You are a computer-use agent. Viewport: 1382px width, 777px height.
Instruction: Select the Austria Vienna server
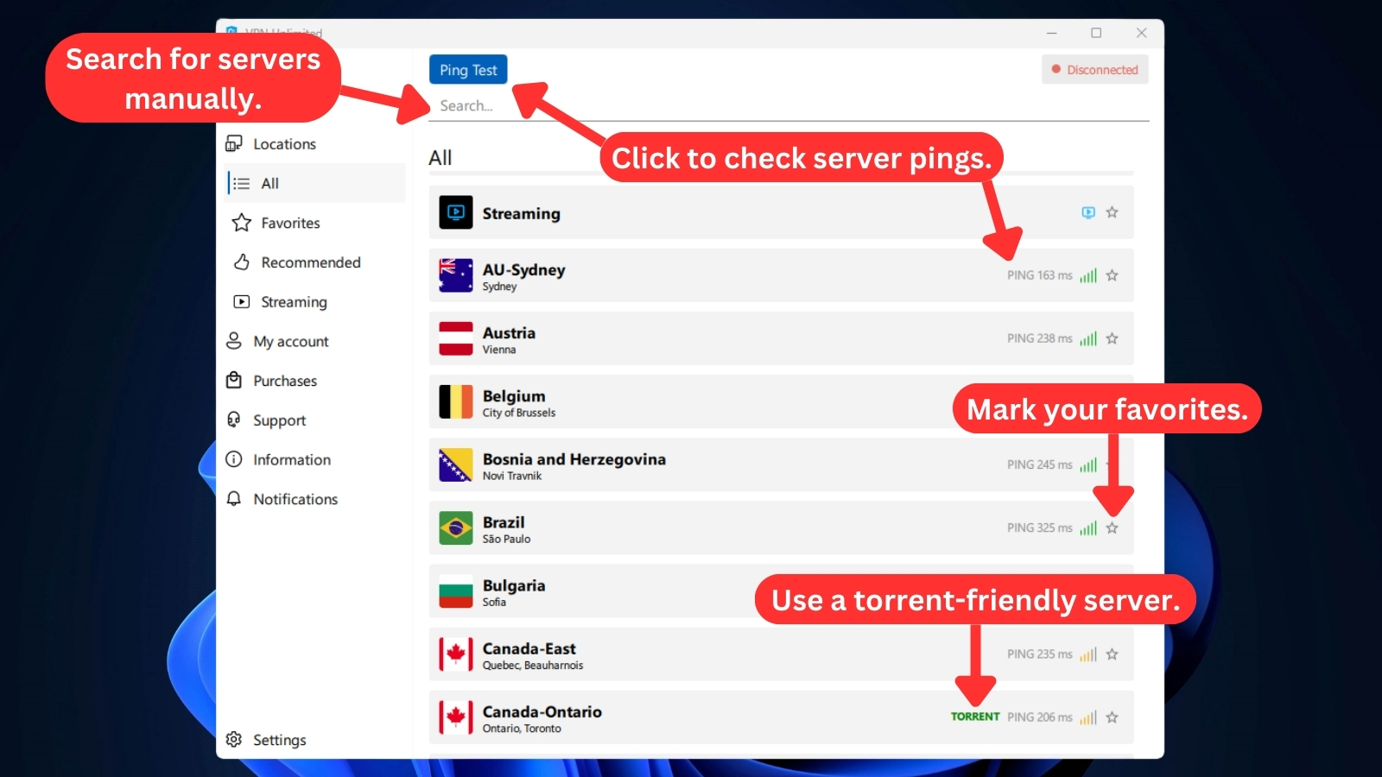coord(781,338)
